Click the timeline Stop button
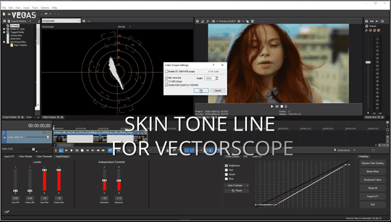The image size is (391, 222). tap(82, 150)
